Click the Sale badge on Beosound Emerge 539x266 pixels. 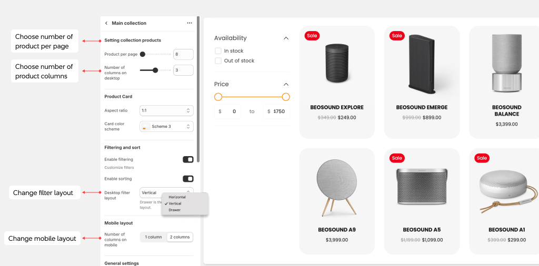click(x=397, y=35)
